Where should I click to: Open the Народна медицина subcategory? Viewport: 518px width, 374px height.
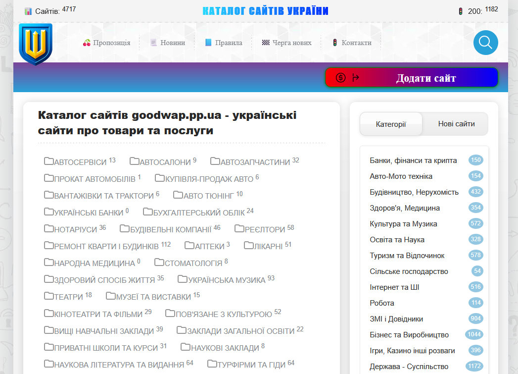tap(94, 263)
